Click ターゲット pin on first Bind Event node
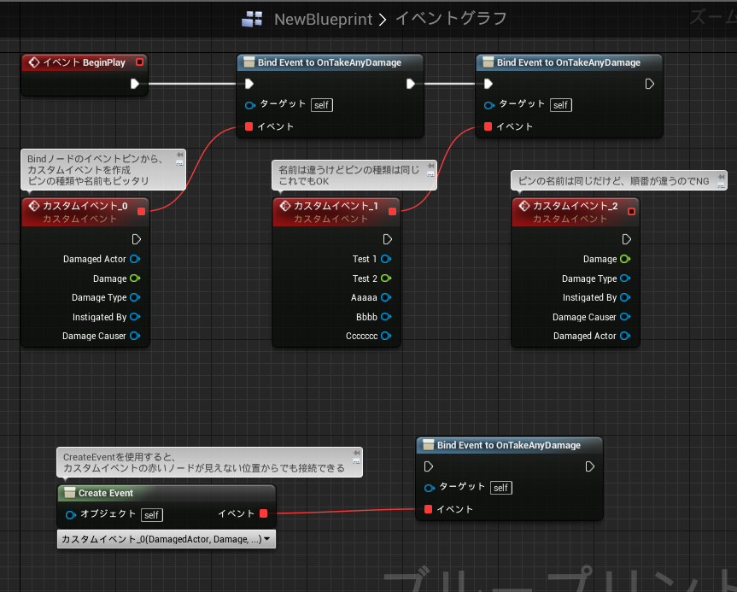 pos(250,105)
